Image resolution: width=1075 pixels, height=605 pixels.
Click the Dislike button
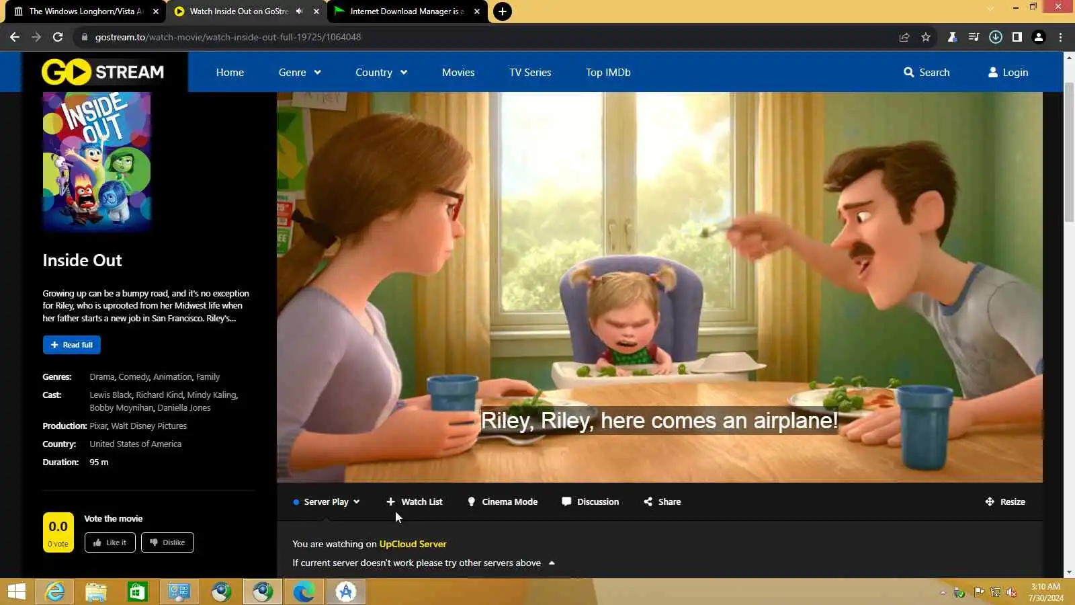click(167, 542)
